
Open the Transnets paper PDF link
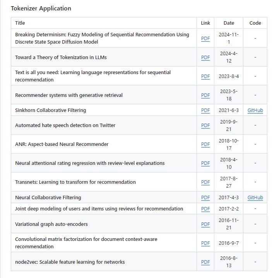pos(205,182)
